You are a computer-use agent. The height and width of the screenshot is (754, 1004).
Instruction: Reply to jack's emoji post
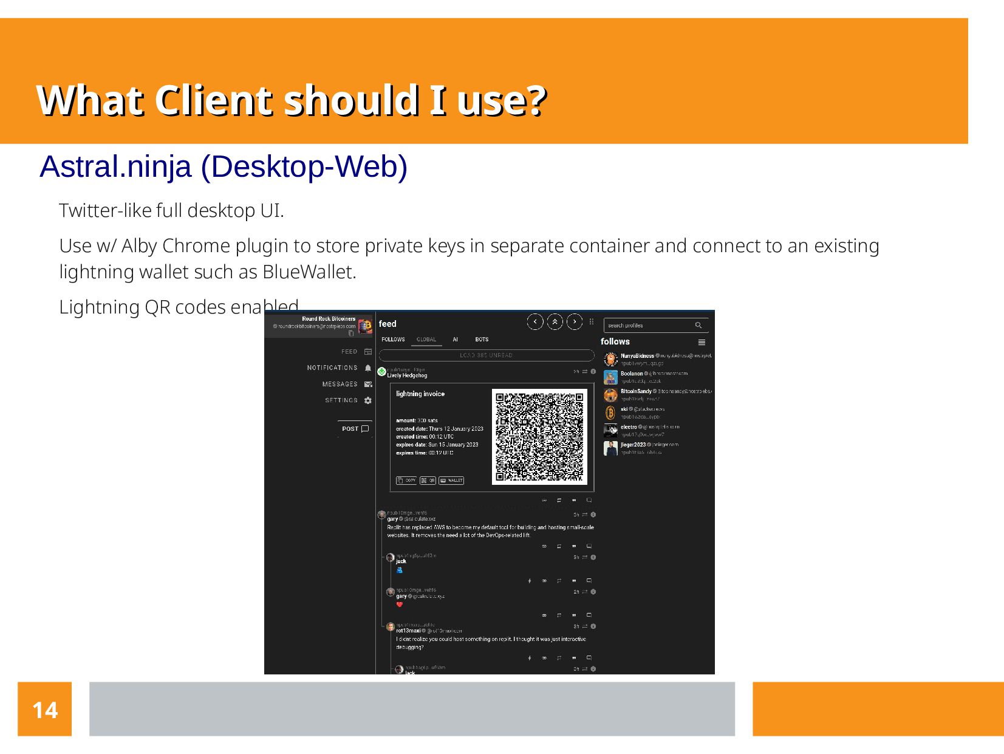[589, 581]
